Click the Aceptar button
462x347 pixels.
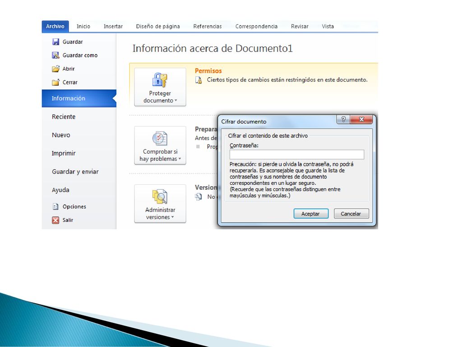tap(311, 214)
